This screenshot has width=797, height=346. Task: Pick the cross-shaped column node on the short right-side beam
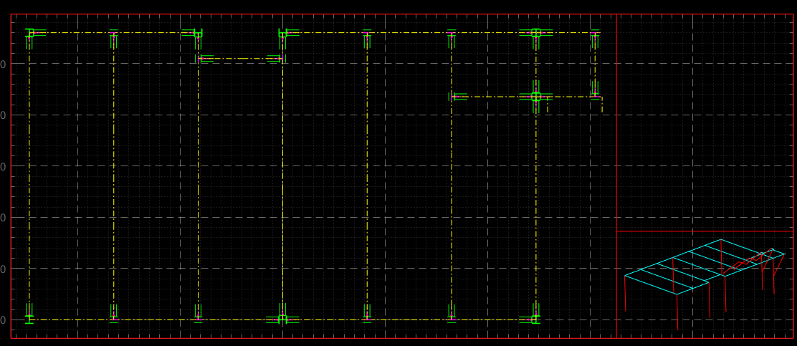click(535, 97)
